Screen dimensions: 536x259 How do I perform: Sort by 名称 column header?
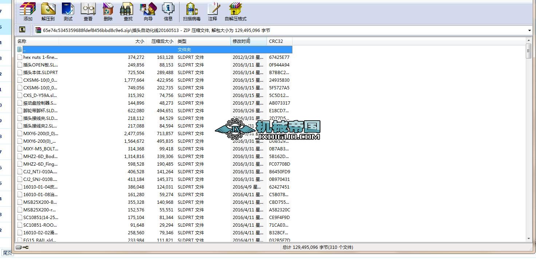(37, 41)
